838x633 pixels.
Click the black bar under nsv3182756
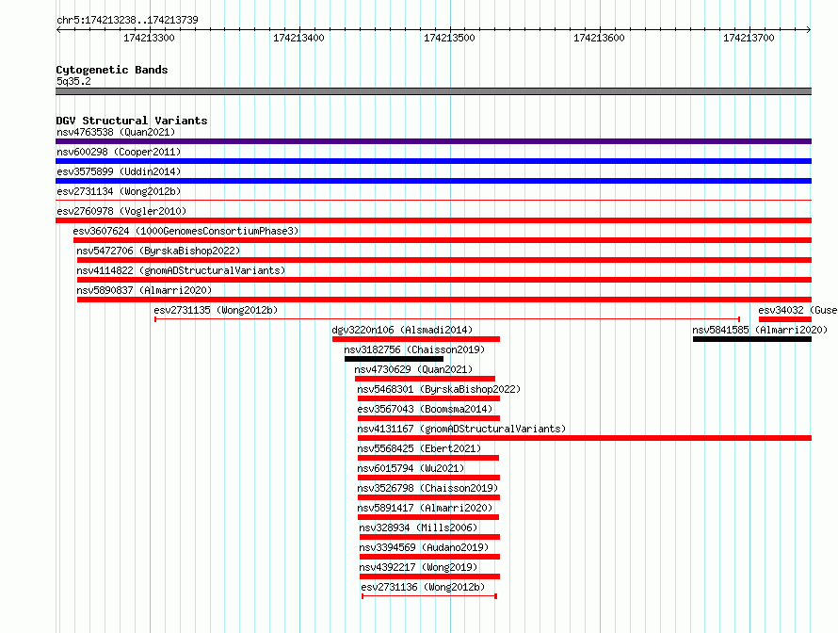tap(394, 359)
